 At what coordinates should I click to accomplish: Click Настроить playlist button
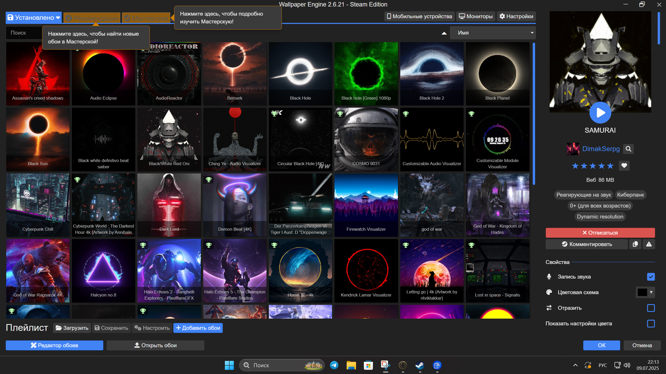152,328
